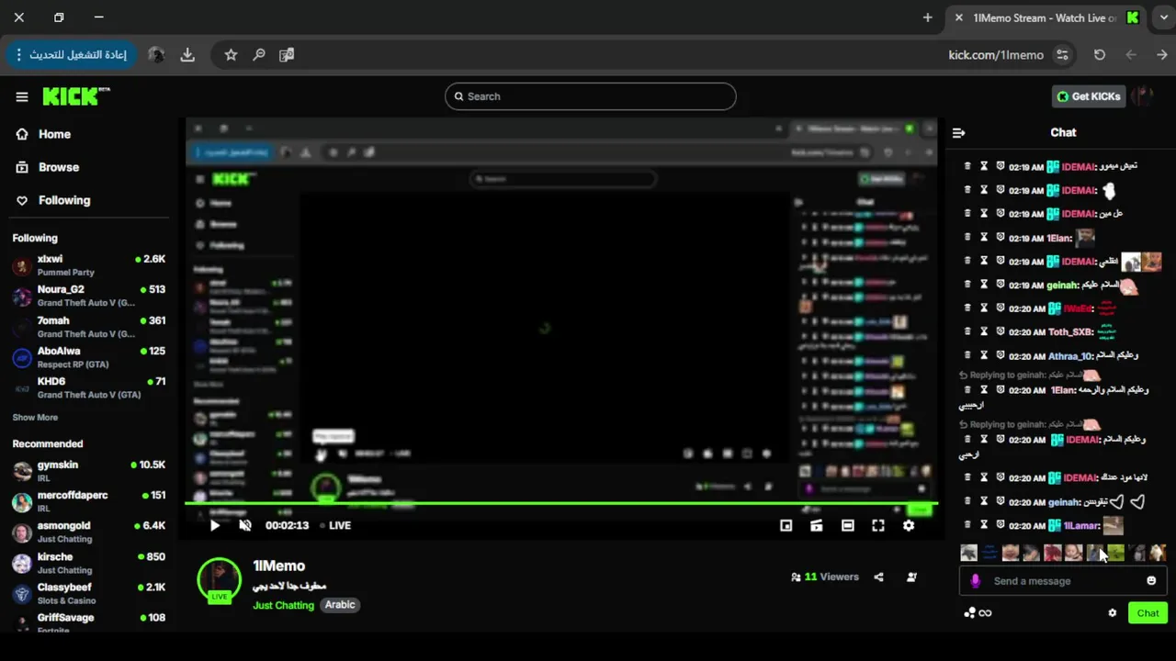This screenshot has width=1176, height=661.
Task: Open Browse in sidebar
Action: pos(59,167)
